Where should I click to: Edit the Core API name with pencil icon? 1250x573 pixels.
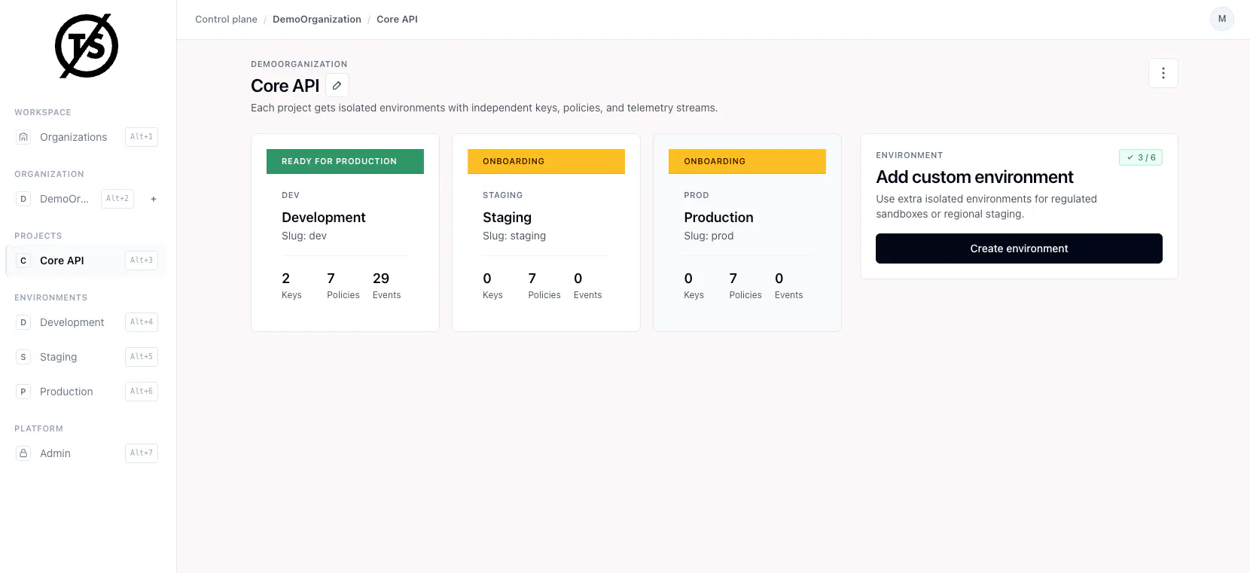click(x=337, y=86)
